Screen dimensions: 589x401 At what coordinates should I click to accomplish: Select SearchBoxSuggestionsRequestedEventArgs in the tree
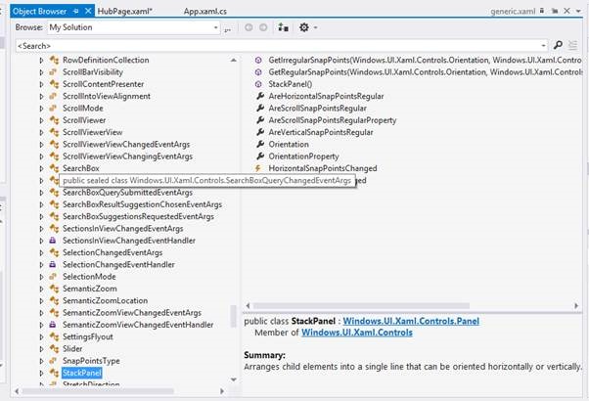pos(138,216)
